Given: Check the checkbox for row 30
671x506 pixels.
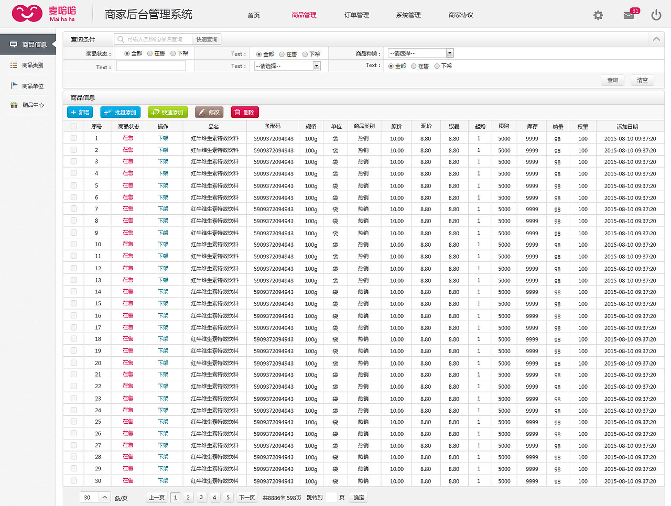Looking at the screenshot, I should coord(73,480).
